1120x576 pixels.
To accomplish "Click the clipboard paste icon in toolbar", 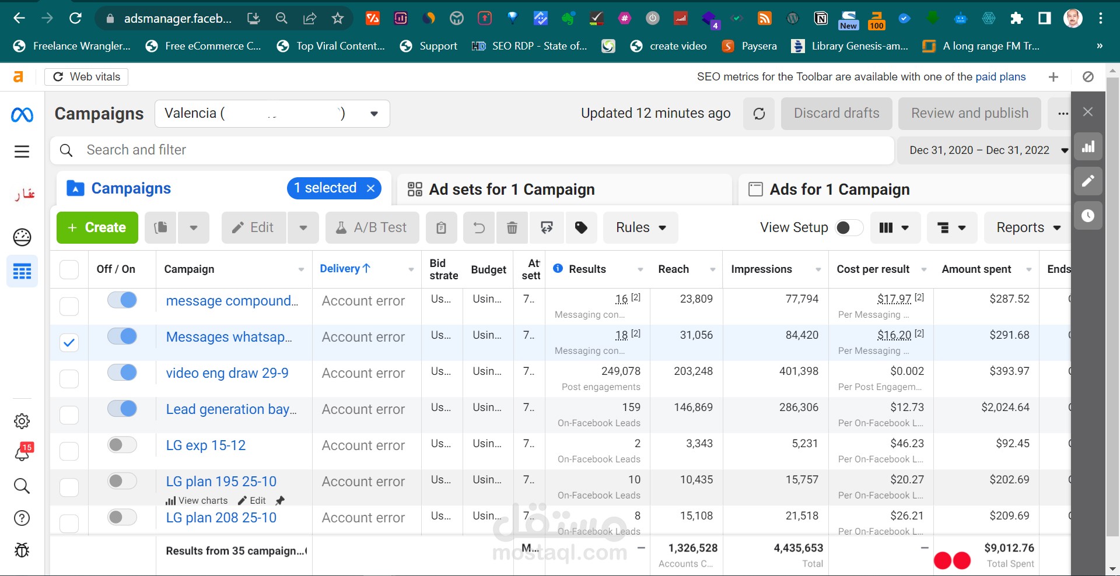I will [442, 227].
